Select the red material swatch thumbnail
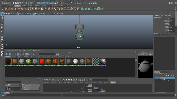This screenshot has height=99, width=177. 42,61
